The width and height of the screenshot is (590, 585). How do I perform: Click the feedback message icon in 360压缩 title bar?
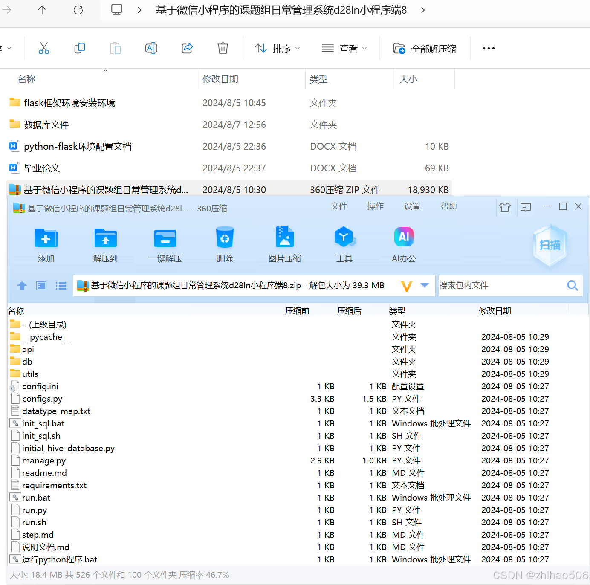(x=526, y=207)
